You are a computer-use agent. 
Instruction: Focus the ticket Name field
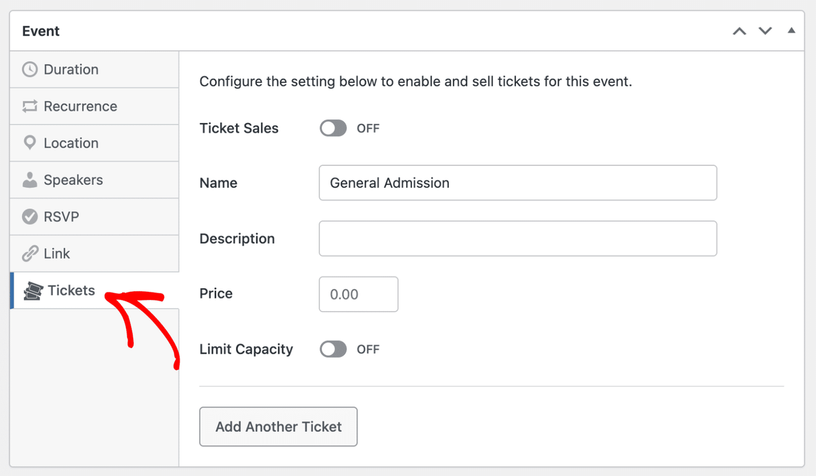point(518,183)
